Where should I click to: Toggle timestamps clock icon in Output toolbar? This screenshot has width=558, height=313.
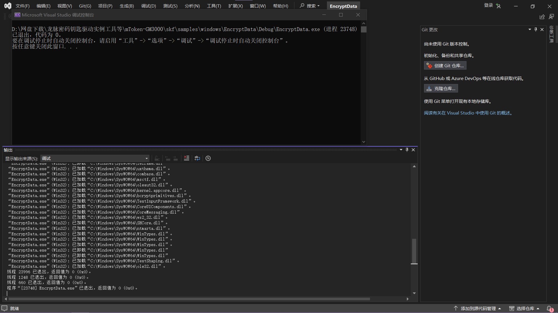208,158
